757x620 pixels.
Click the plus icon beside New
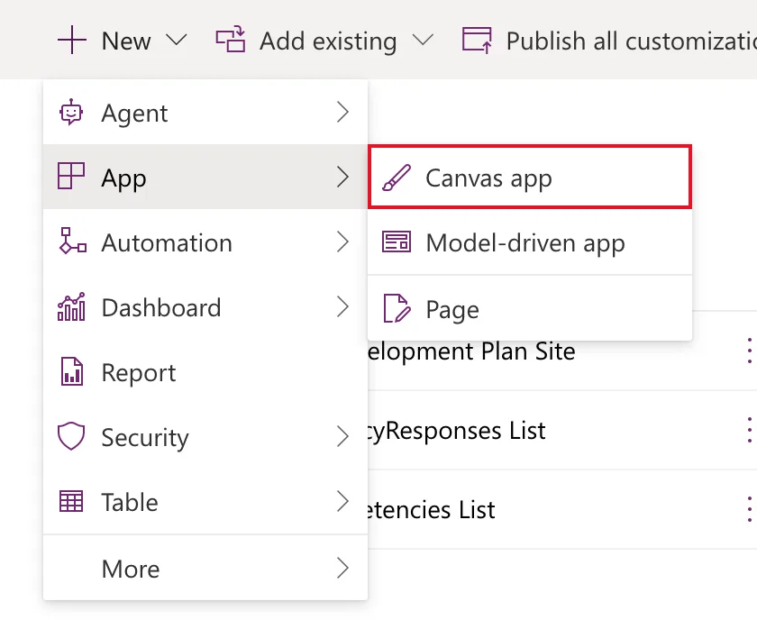point(72,40)
